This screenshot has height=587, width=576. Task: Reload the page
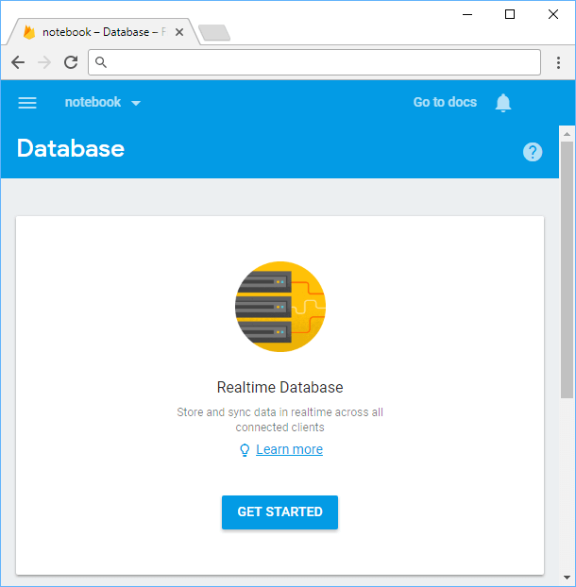point(71,62)
